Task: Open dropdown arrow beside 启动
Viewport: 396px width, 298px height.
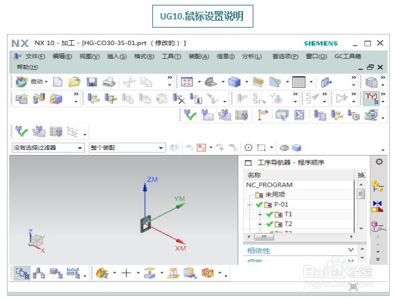Action: coord(46,82)
